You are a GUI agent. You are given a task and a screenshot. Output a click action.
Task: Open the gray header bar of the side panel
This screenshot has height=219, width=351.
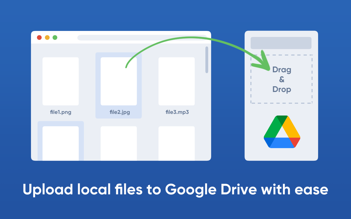(x=281, y=43)
